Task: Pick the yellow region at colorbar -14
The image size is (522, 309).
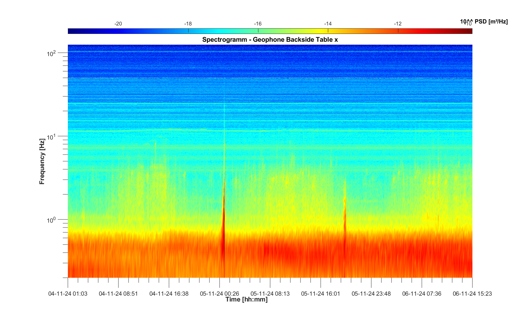Action: point(328,31)
